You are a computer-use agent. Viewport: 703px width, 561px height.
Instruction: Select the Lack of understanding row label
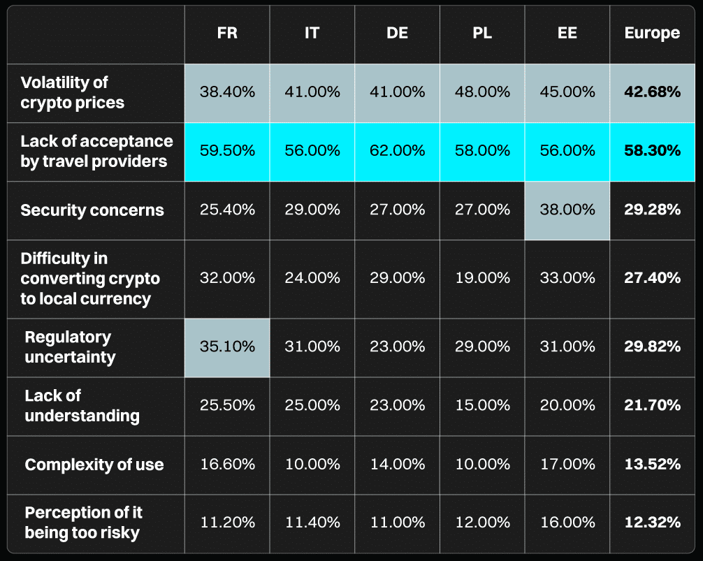[82, 406]
